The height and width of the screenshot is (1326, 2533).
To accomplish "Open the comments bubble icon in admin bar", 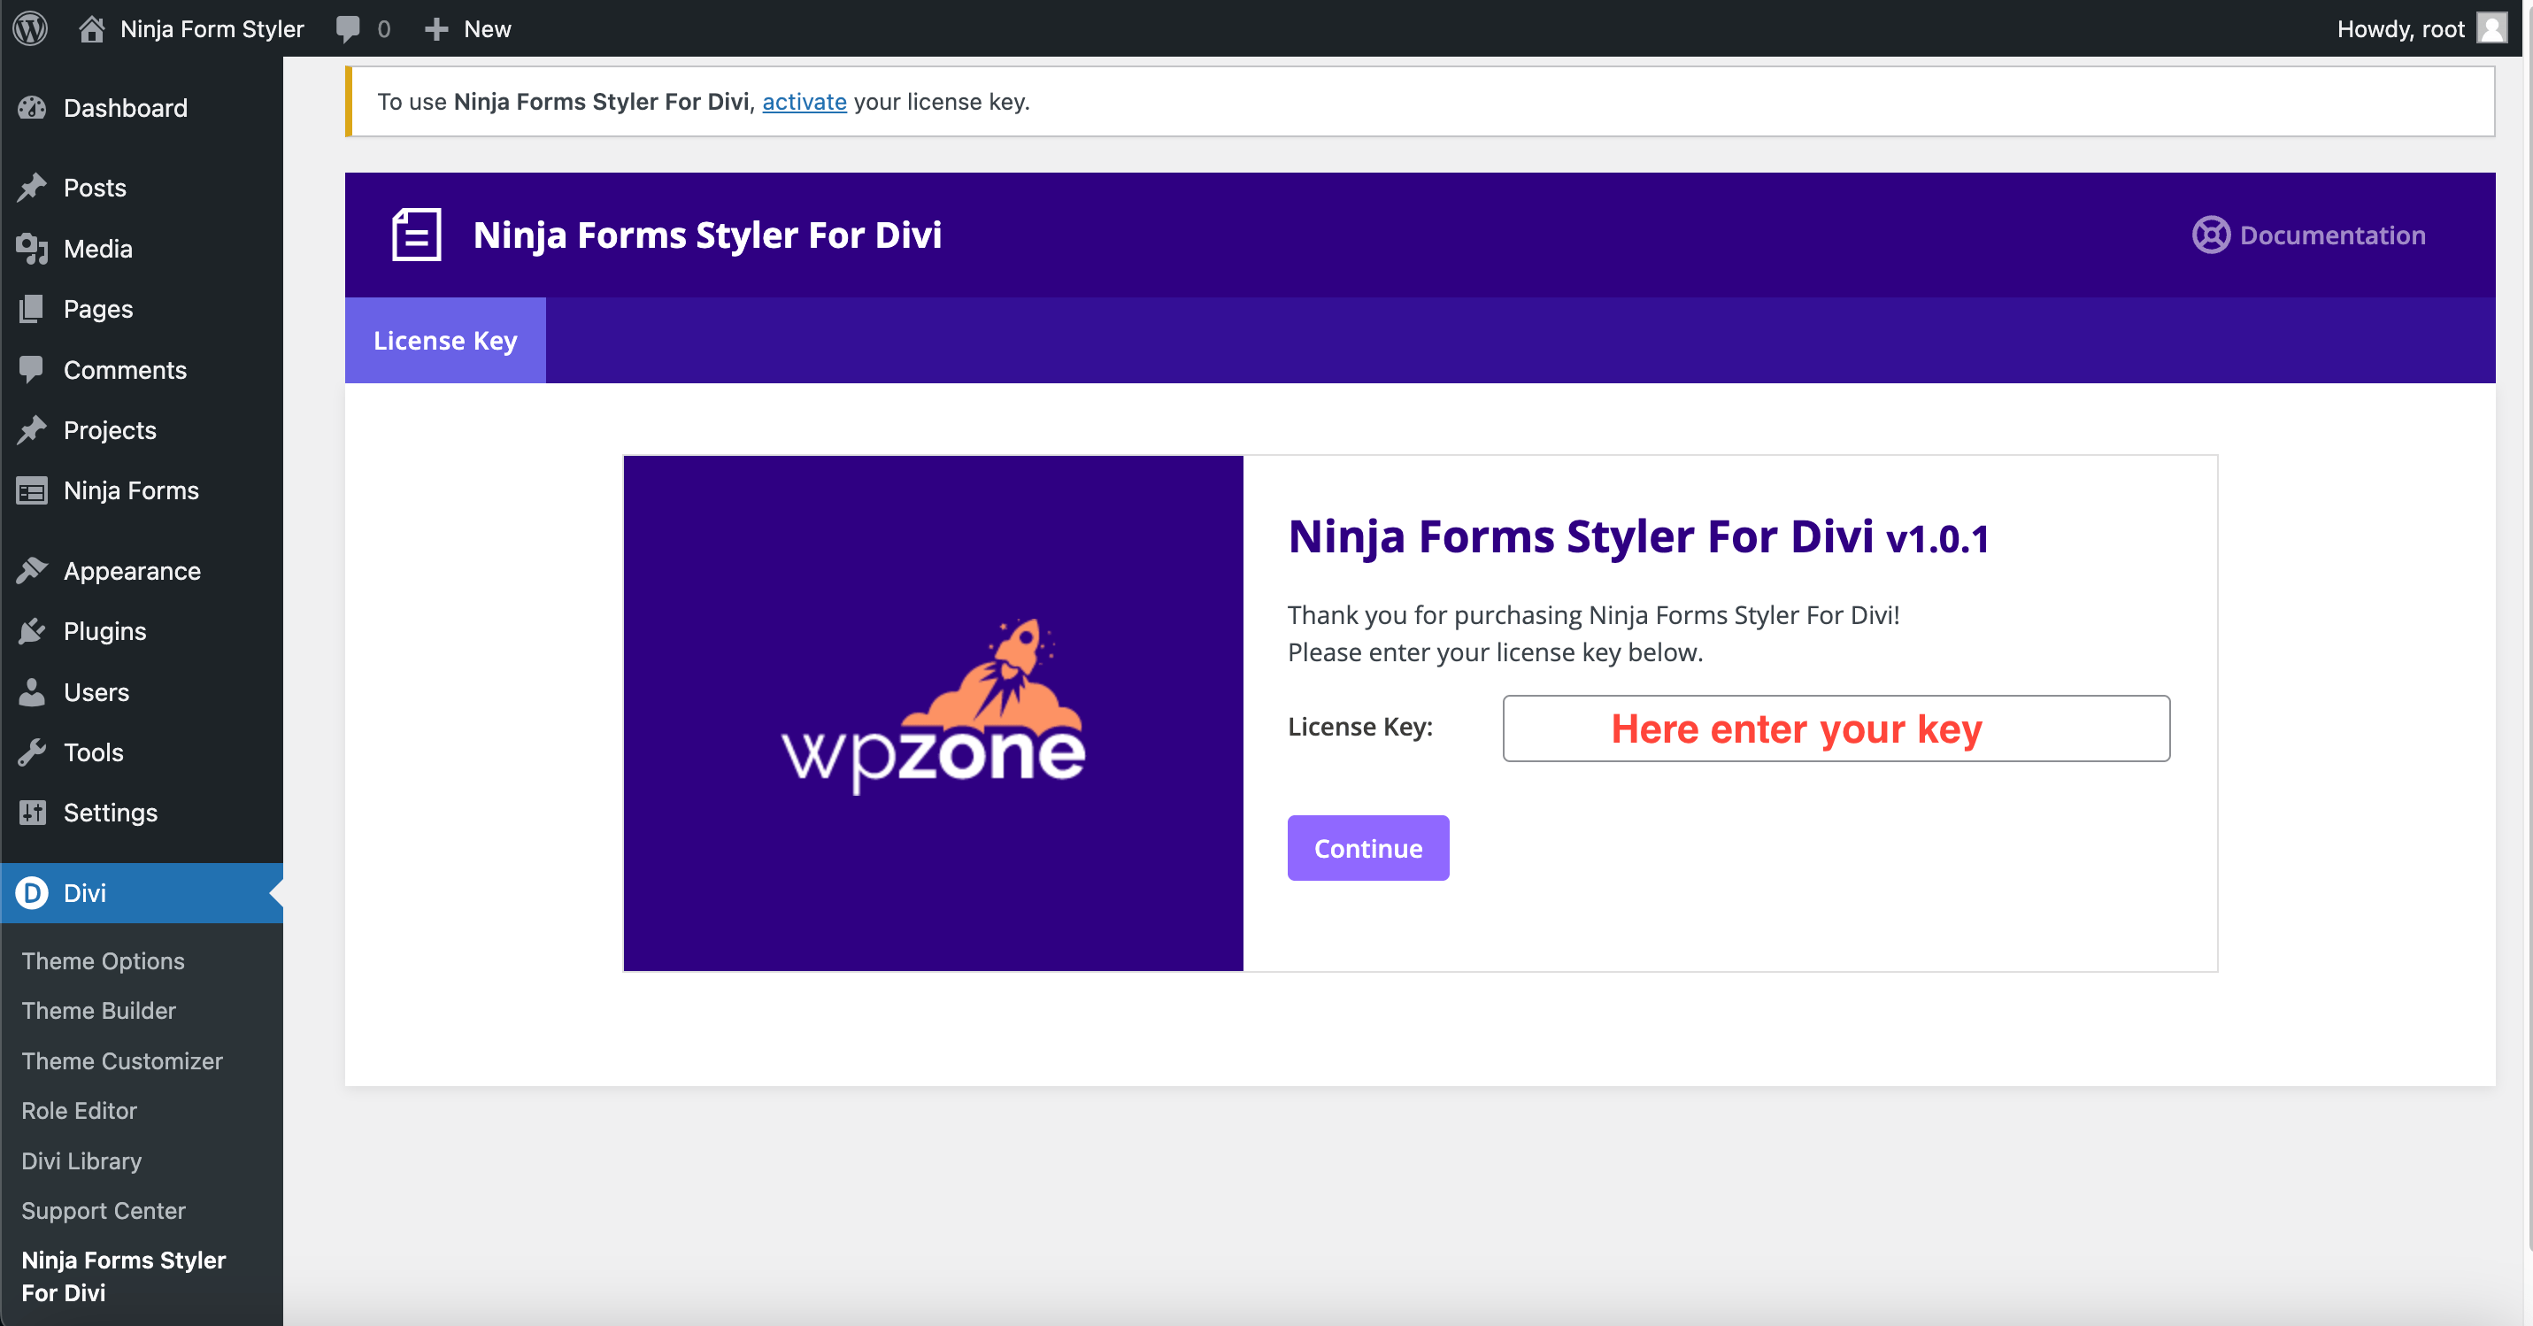I will point(347,28).
